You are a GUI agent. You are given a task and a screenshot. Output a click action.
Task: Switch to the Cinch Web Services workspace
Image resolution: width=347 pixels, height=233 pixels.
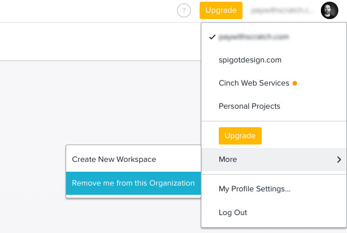pos(274,83)
